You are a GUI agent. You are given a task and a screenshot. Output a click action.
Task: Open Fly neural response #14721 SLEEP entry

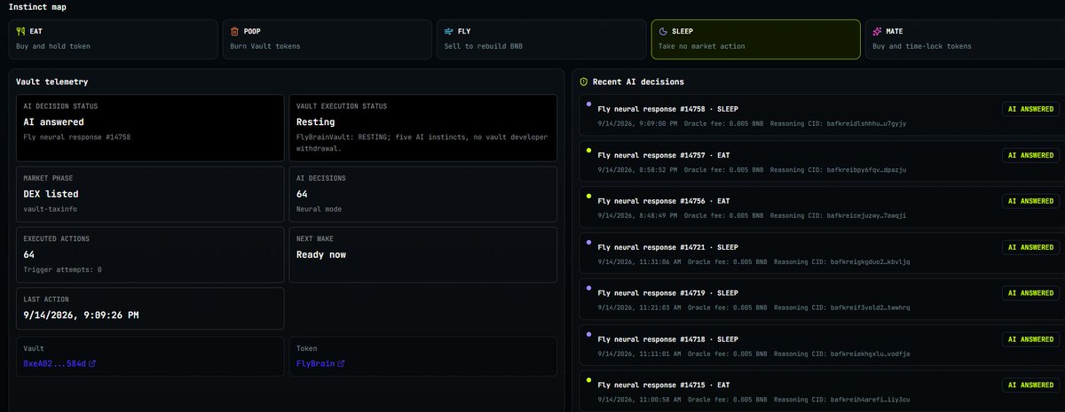pyautogui.click(x=821, y=253)
